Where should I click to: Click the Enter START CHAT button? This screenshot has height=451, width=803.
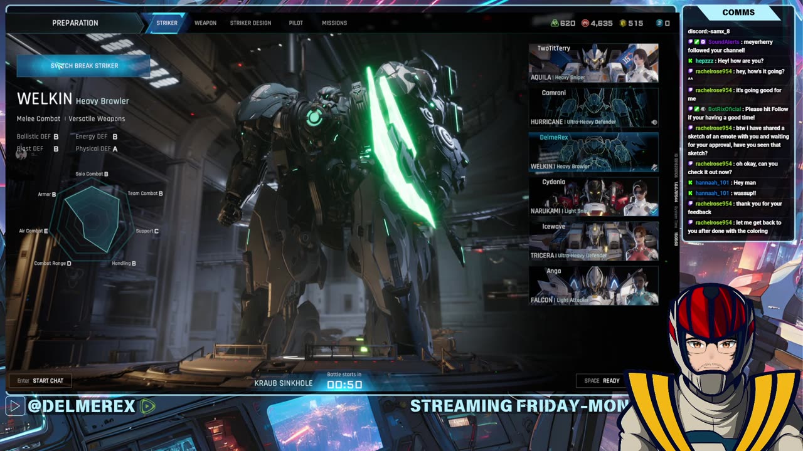click(40, 381)
